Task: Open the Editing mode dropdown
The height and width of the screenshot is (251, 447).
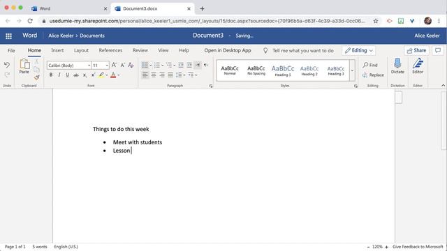Action: point(358,50)
